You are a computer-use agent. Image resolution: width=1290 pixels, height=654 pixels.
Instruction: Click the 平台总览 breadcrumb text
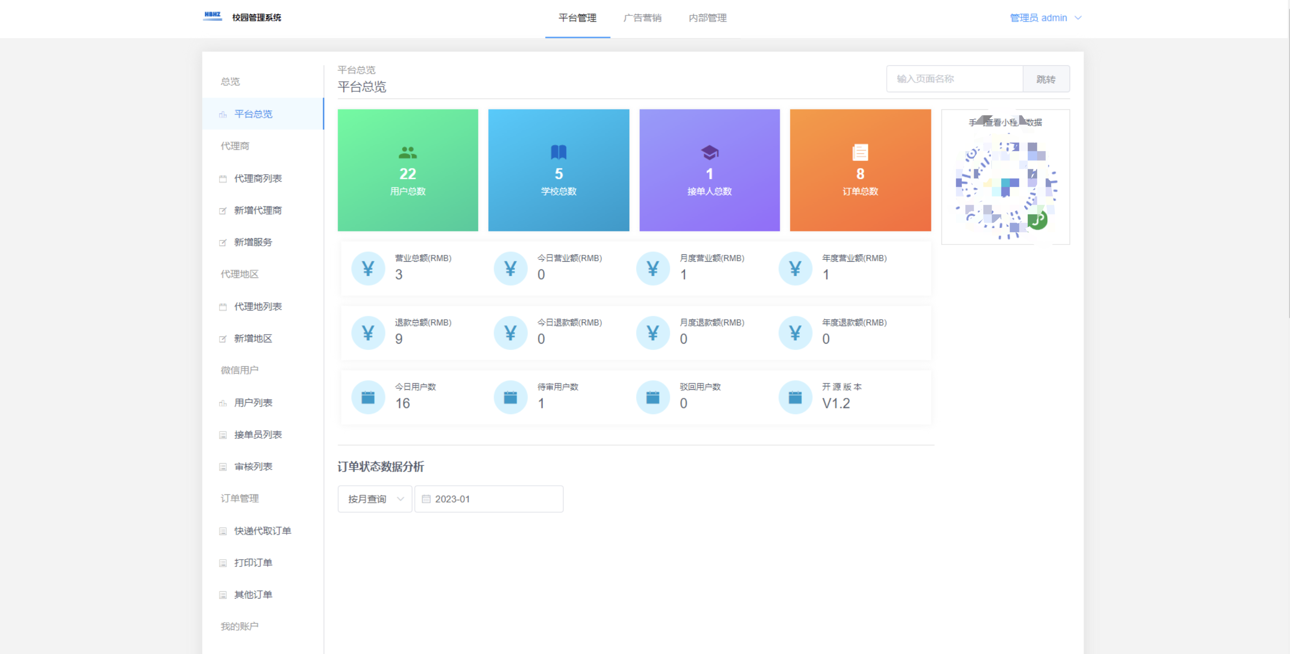pos(357,70)
